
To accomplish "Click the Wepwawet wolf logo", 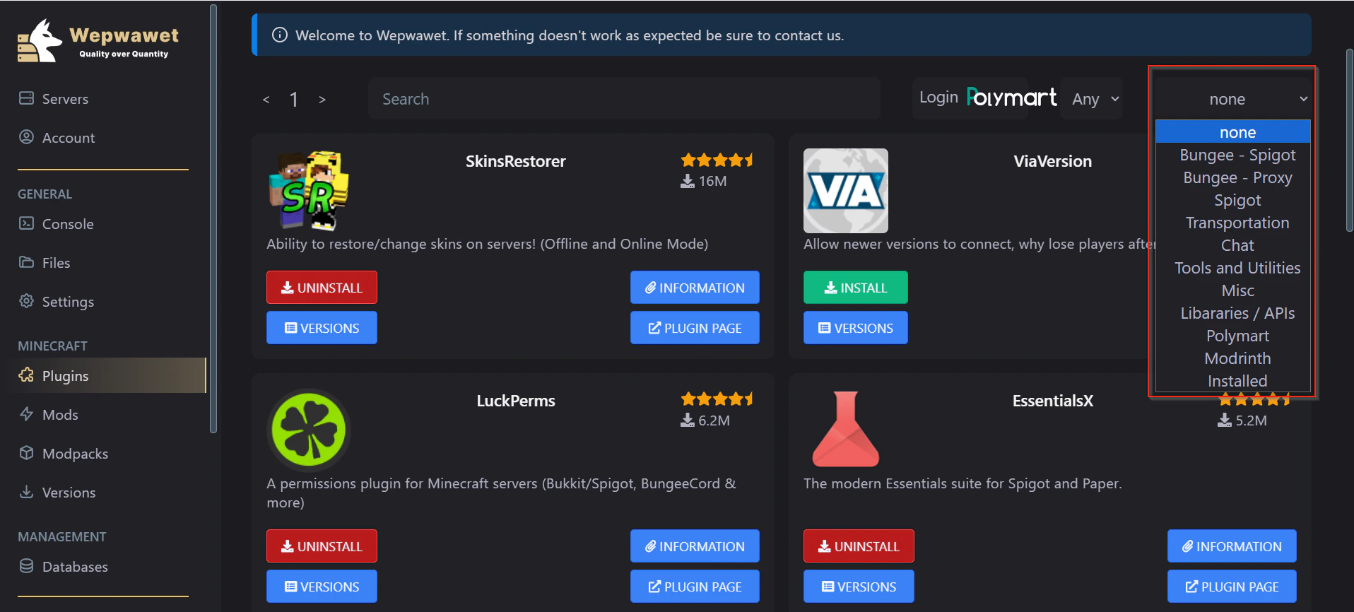I will (40, 41).
